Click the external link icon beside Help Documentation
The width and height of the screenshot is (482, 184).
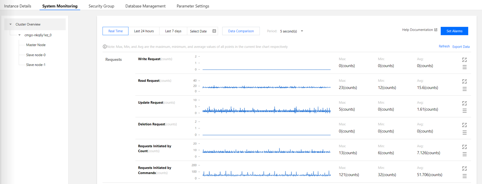(x=436, y=30)
